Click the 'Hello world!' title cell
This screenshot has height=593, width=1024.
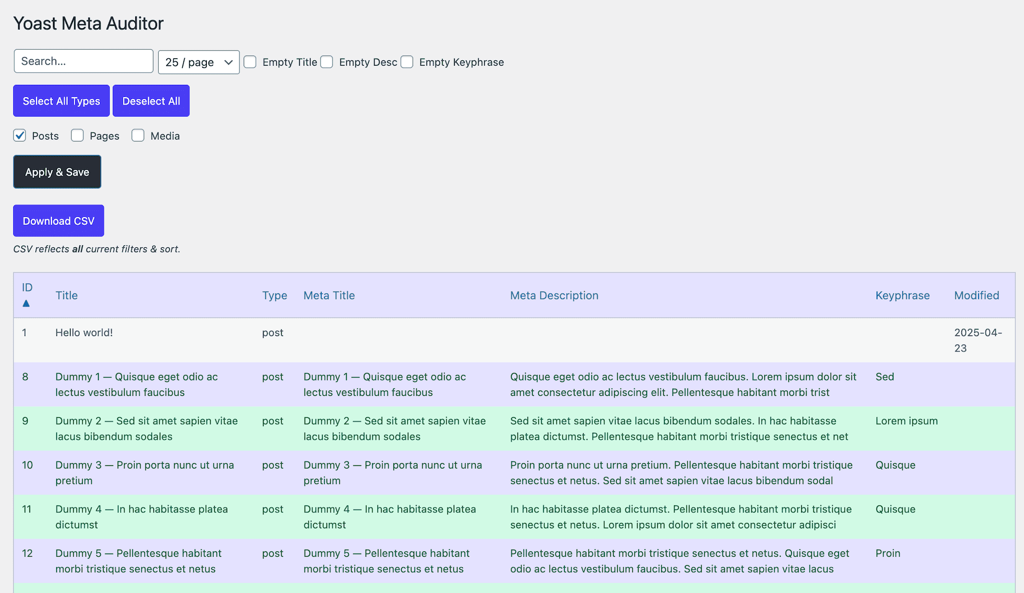pyautogui.click(x=84, y=333)
